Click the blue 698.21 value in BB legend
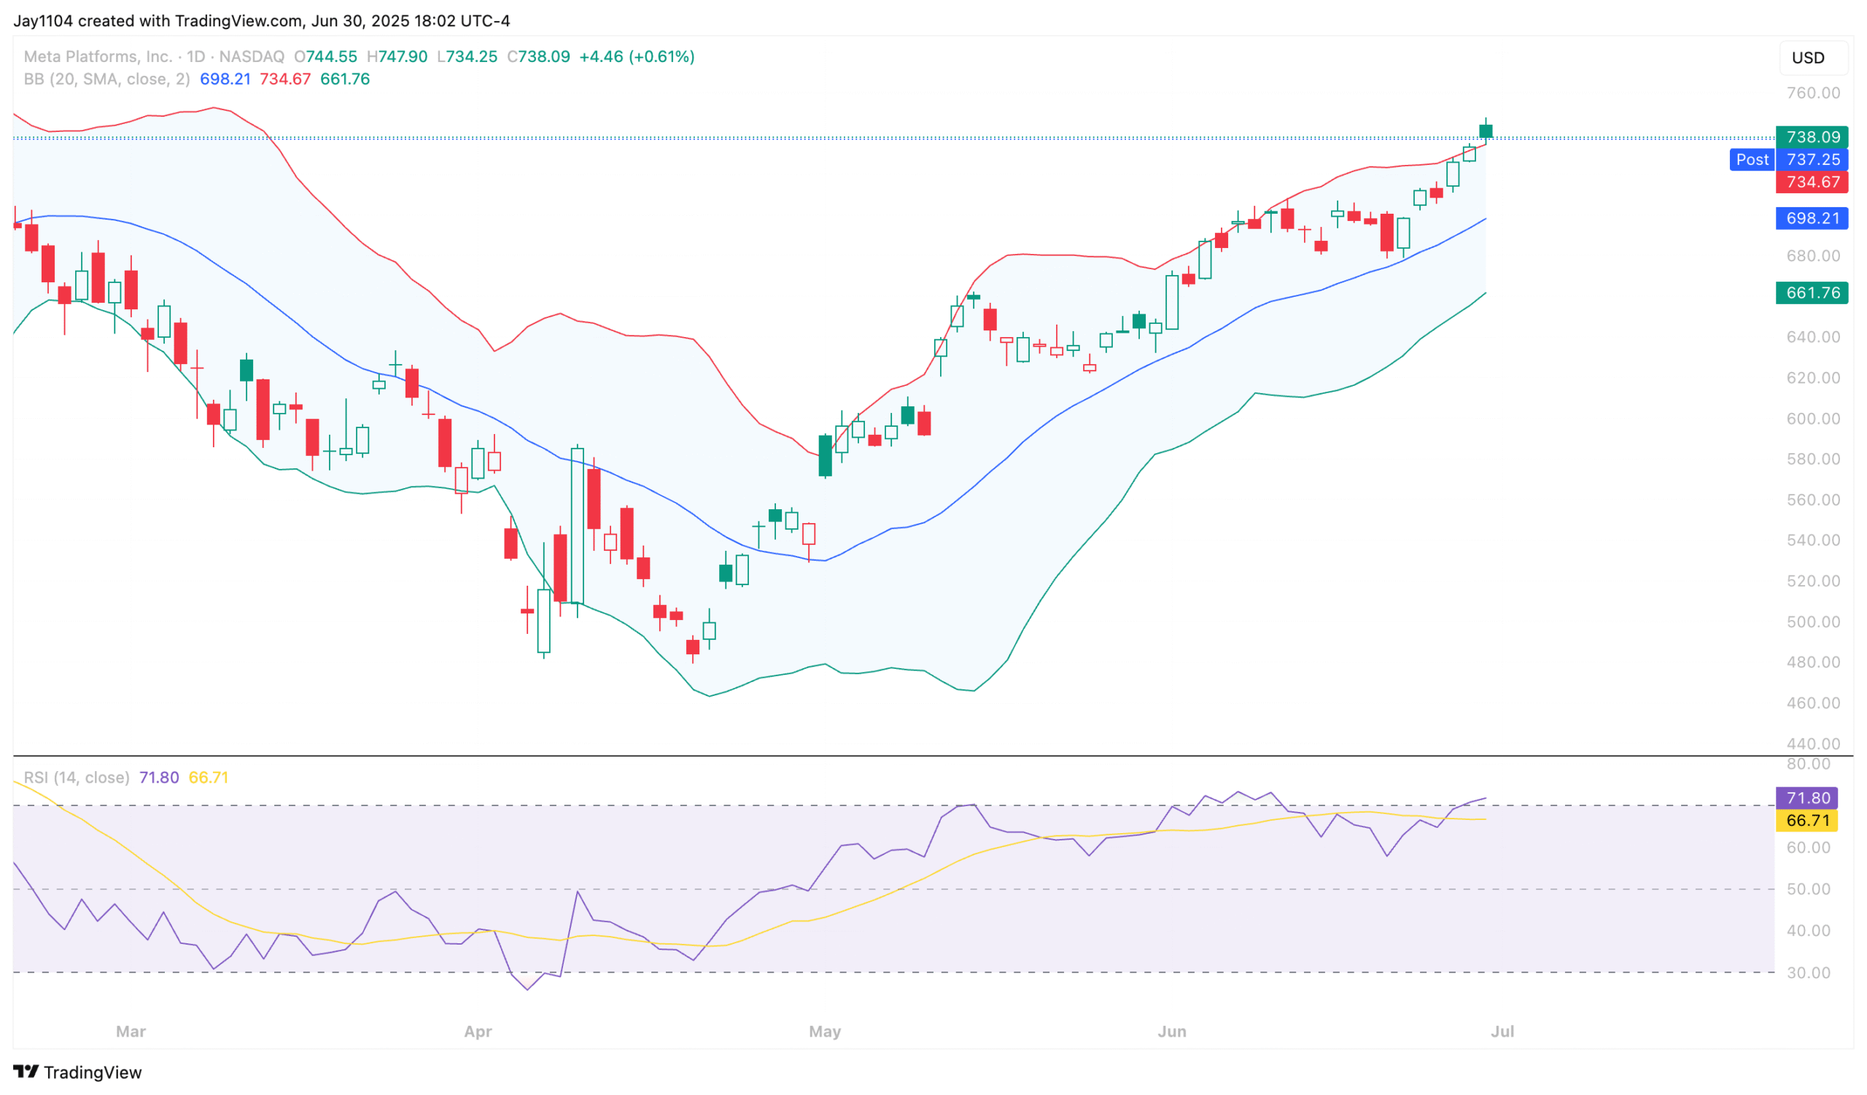This screenshot has width=1867, height=1095. 225,80
